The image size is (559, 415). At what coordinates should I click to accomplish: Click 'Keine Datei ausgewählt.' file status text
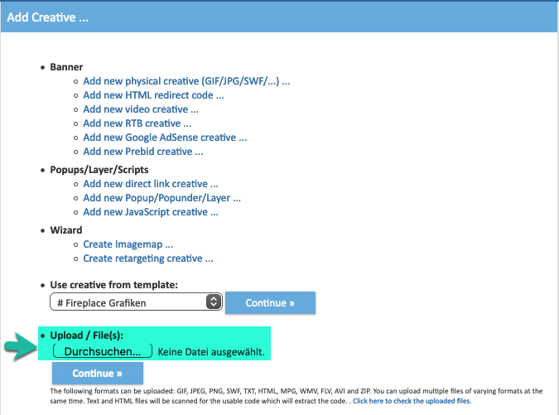pos(211,352)
